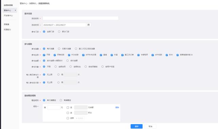Uncheck the 卡券购买 checkbox
218x129 pixels.
pos(138,55)
